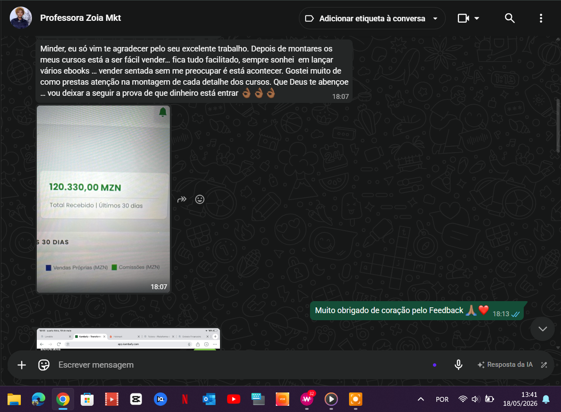Open the volume speaker tray icon

pyautogui.click(x=476, y=400)
